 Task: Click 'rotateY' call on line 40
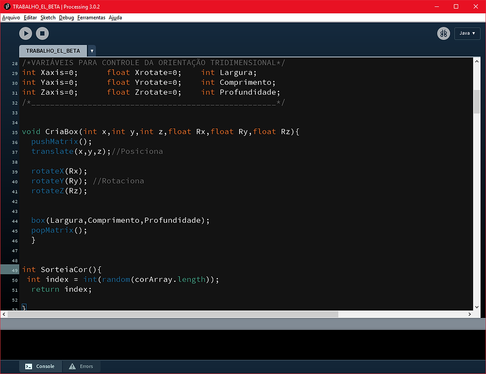[x=48, y=181]
